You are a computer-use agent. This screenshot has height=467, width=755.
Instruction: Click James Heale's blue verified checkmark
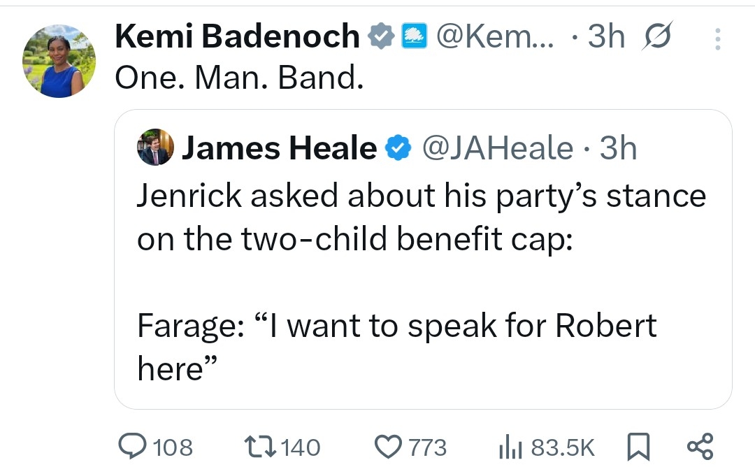398,148
